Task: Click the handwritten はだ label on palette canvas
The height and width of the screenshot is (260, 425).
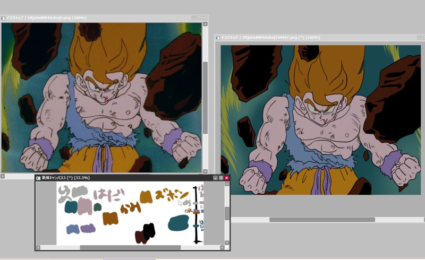Action: click(x=109, y=195)
